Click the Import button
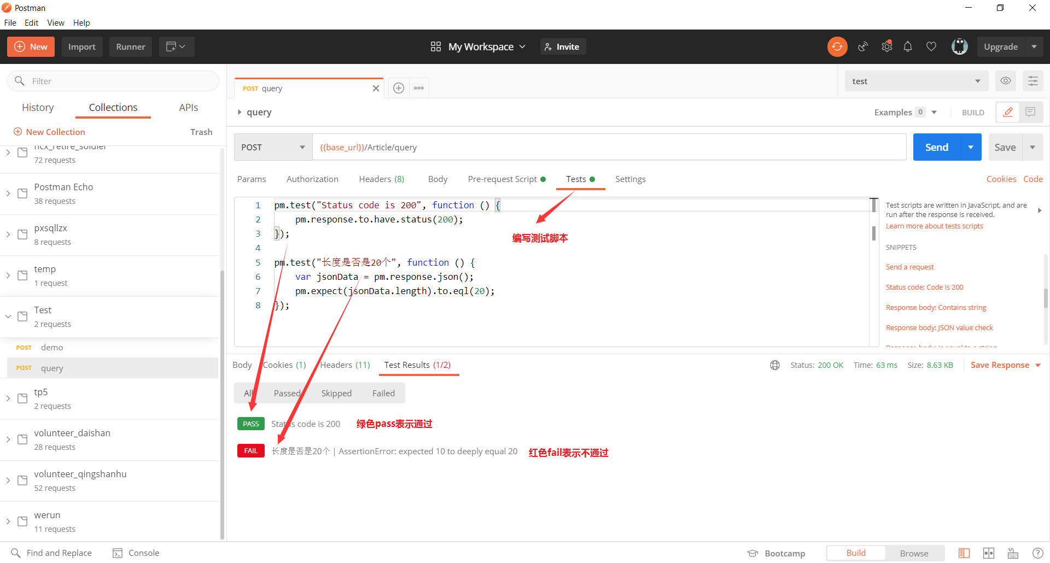1050x563 pixels. pos(82,47)
